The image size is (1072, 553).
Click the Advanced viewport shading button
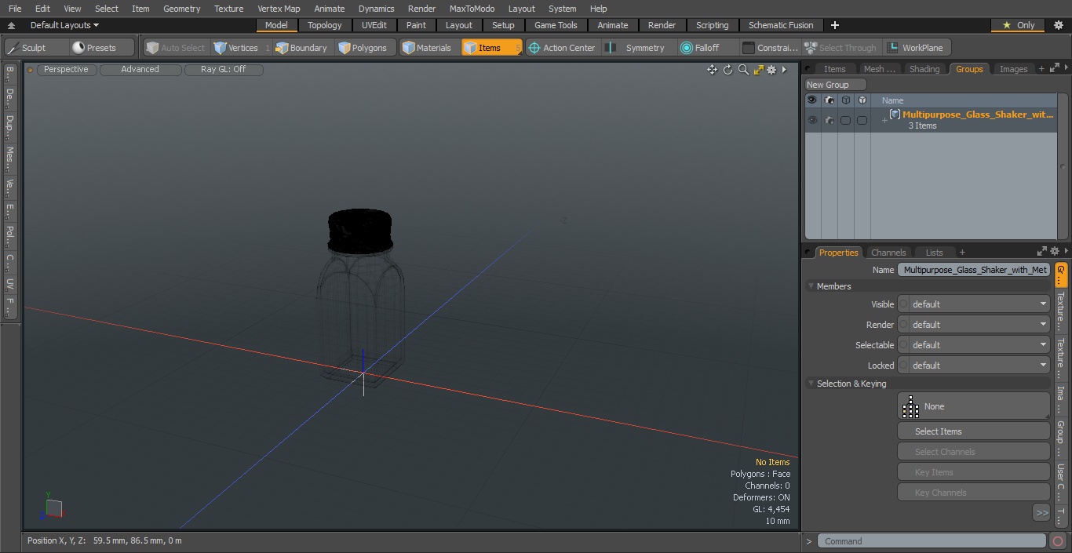(140, 69)
